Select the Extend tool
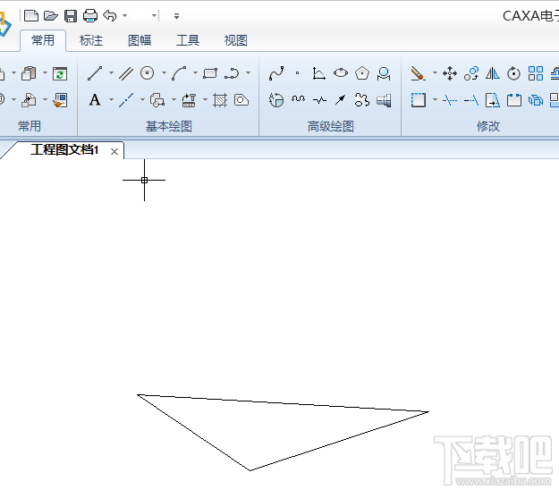 (471, 100)
